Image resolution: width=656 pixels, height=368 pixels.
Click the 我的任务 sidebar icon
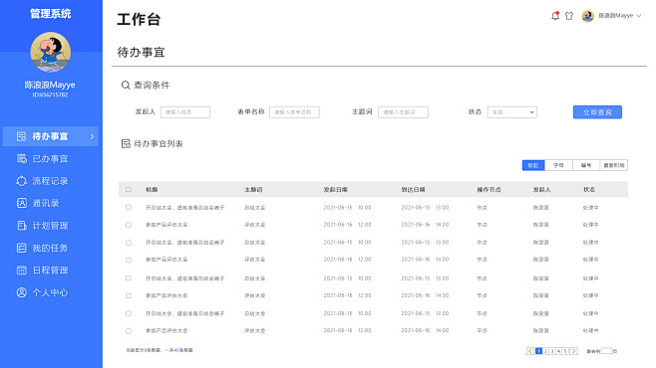click(x=21, y=248)
